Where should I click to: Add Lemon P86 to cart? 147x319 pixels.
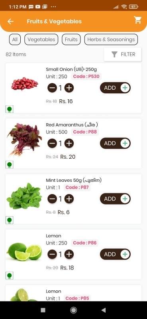pos(115,254)
